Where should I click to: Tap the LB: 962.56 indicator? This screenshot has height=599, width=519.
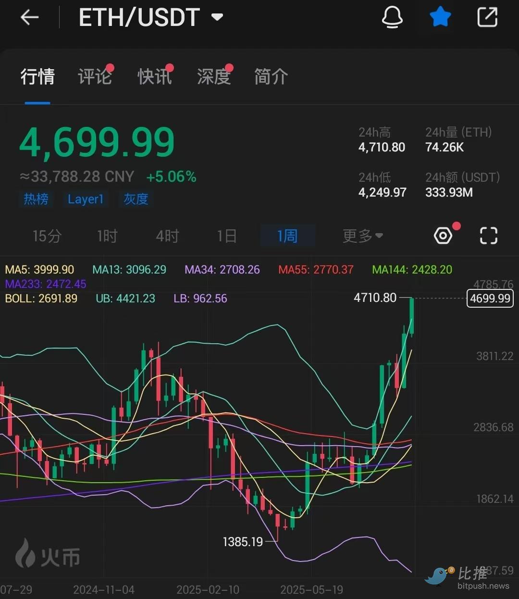[x=200, y=299]
